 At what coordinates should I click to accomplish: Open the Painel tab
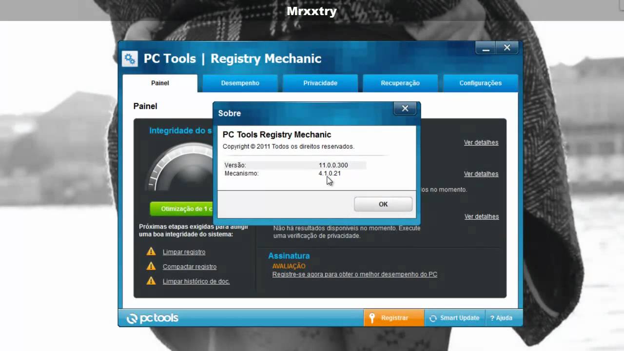(x=160, y=83)
